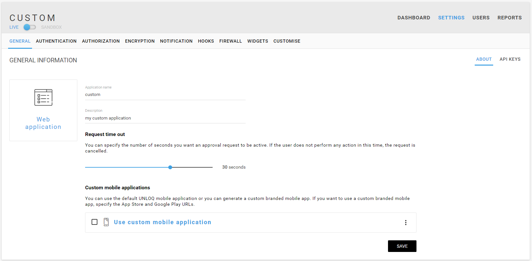This screenshot has width=532, height=261.
Task: Click the Save button
Action: 402,246
